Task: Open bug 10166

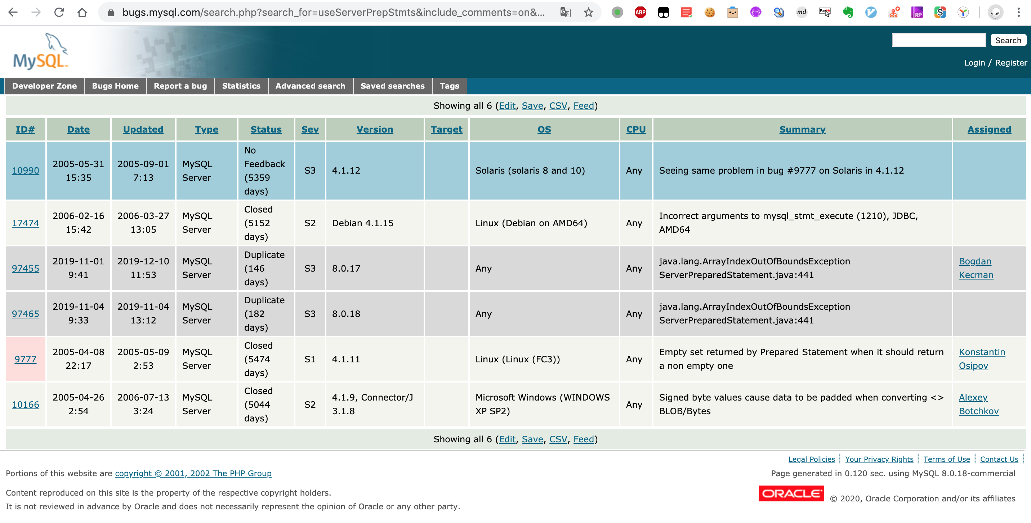Action: (26, 404)
